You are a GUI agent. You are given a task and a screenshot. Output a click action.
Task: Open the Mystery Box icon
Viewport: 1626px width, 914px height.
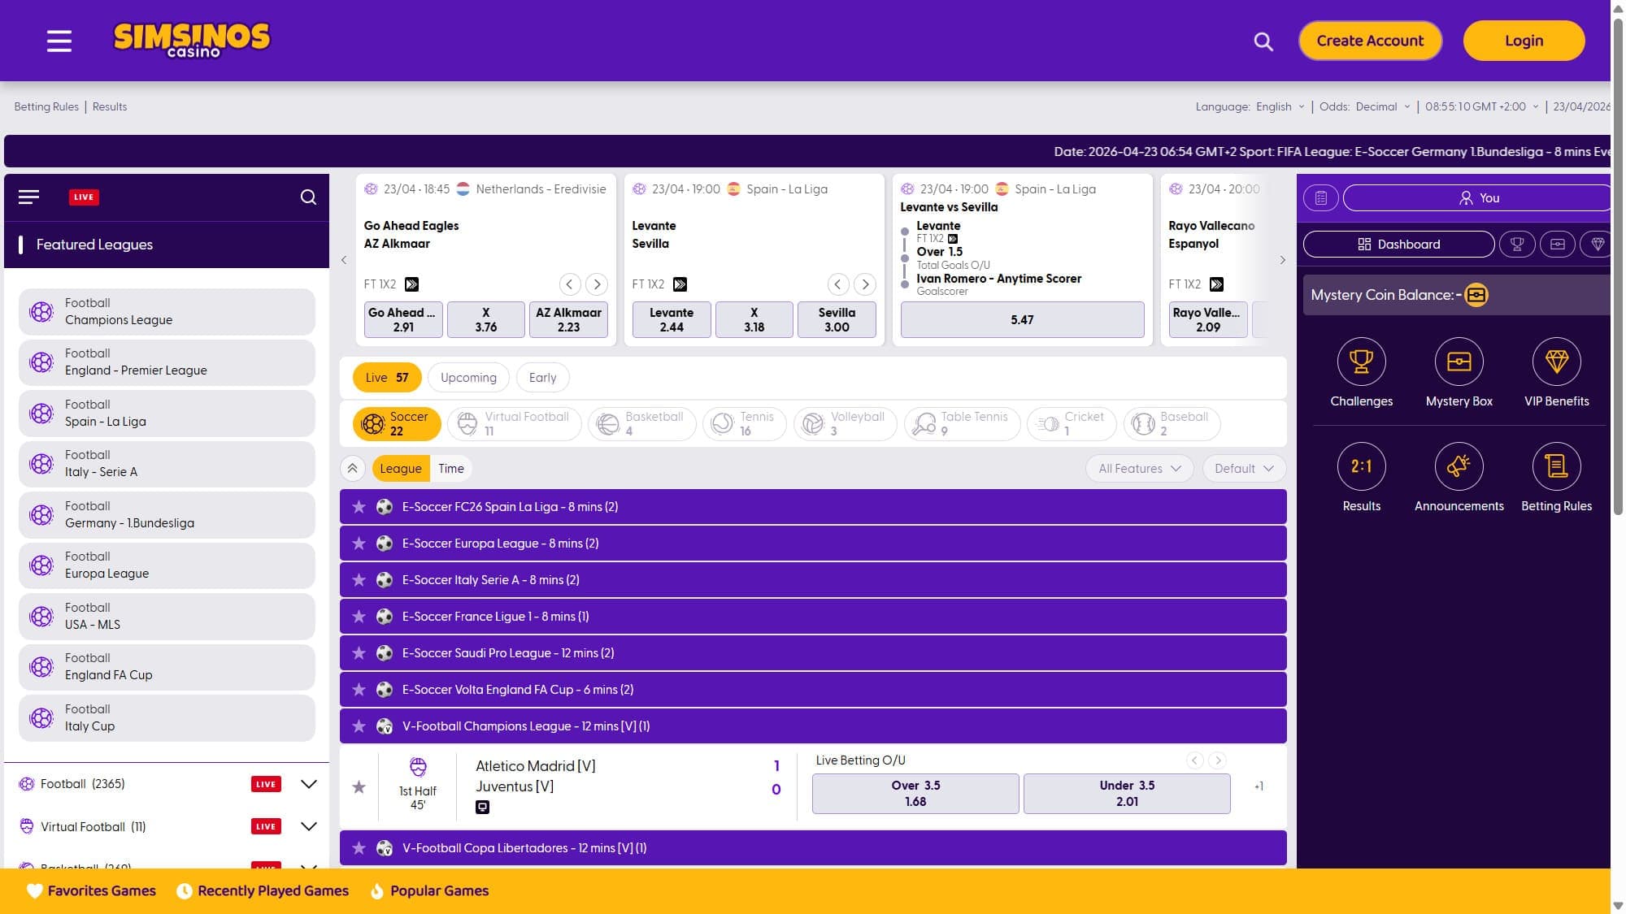coord(1459,362)
